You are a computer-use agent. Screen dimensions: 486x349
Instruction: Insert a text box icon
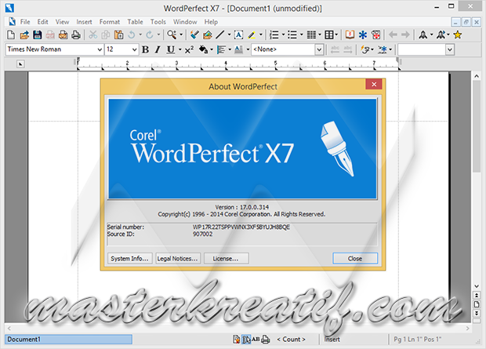tap(238, 35)
